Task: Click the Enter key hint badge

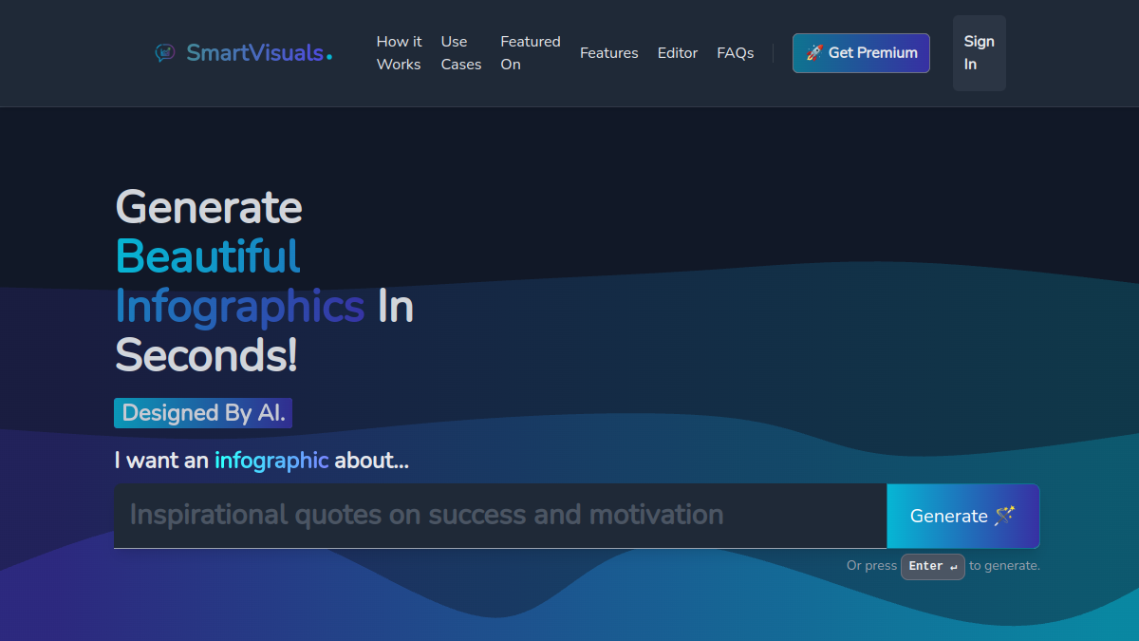Action: pyautogui.click(x=933, y=566)
